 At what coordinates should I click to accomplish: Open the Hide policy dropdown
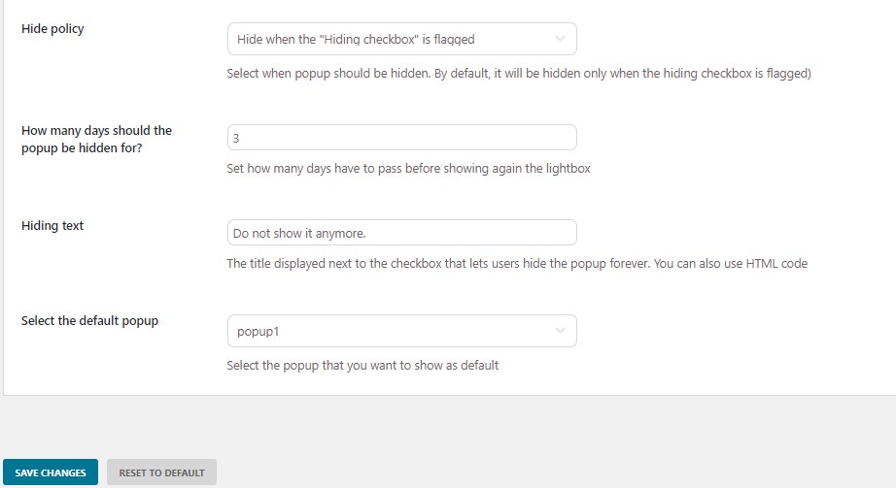click(401, 39)
